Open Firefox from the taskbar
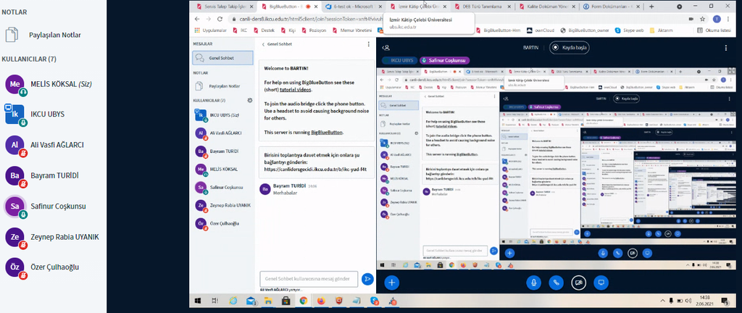Image resolution: width=742 pixels, height=313 pixels. [321, 300]
